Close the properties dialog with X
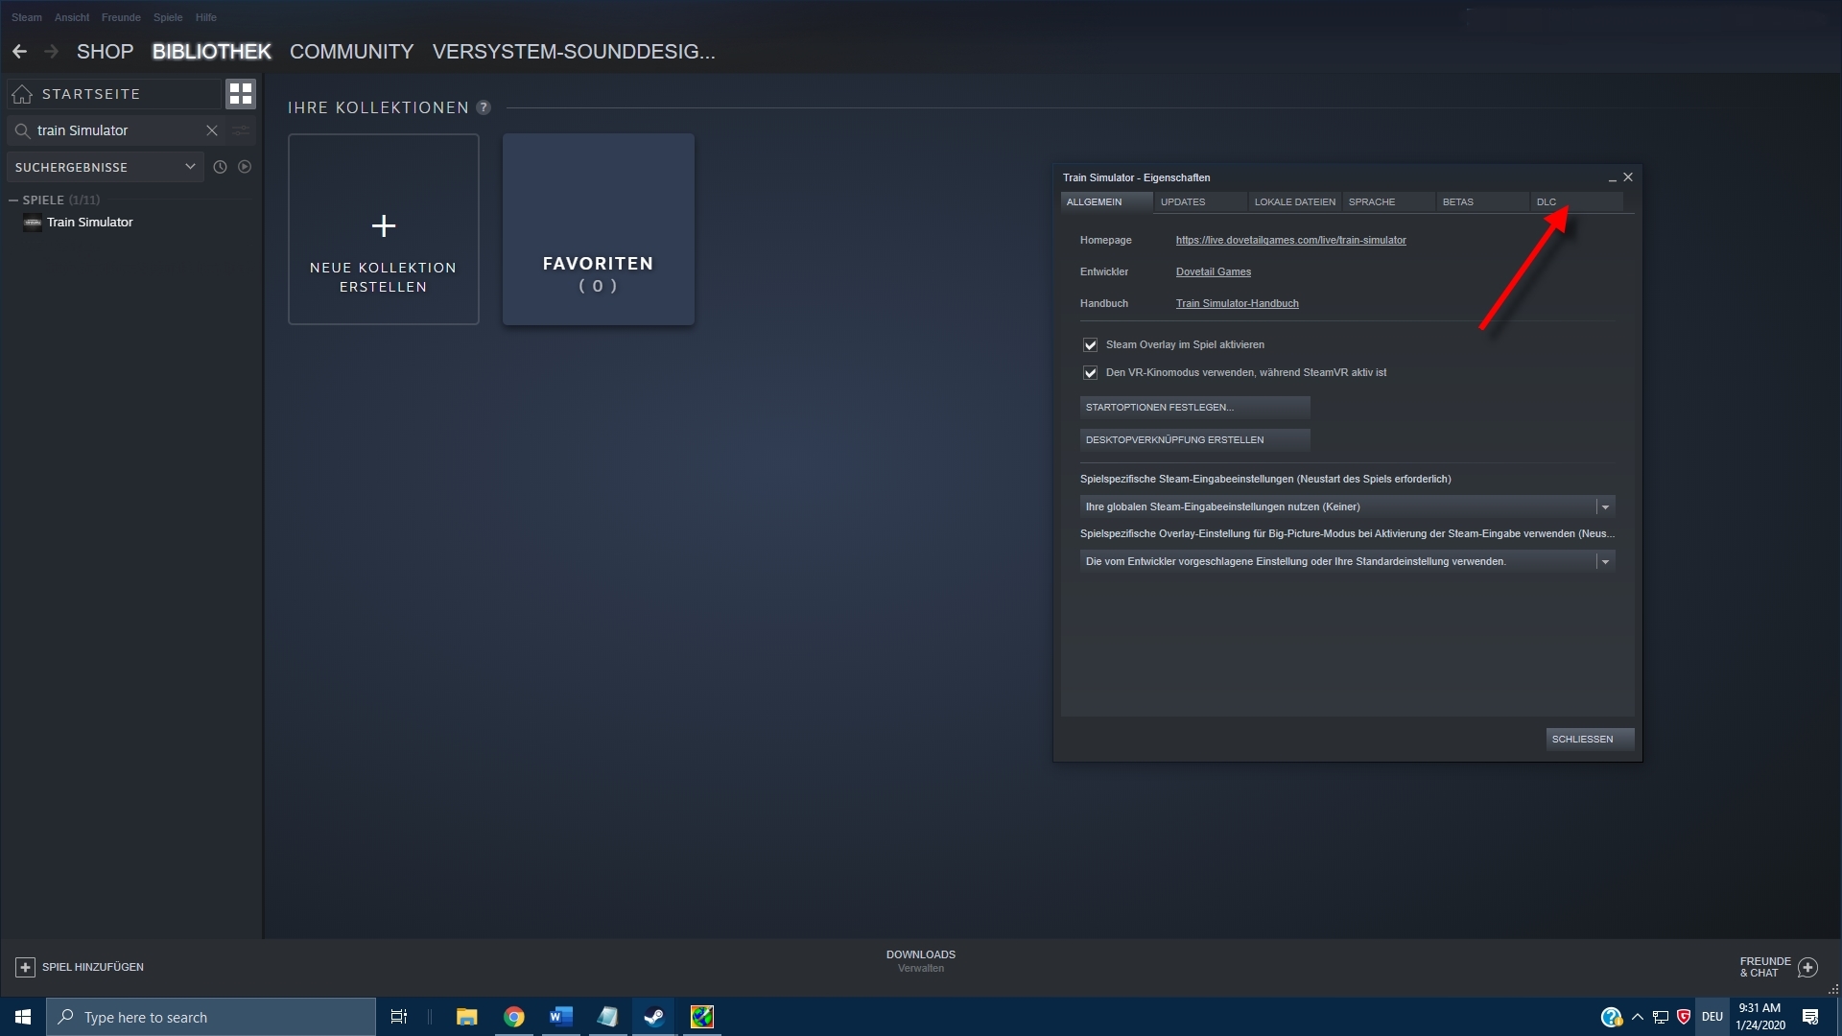Viewport: 1842px width, 1036px height. (1628, 177)
